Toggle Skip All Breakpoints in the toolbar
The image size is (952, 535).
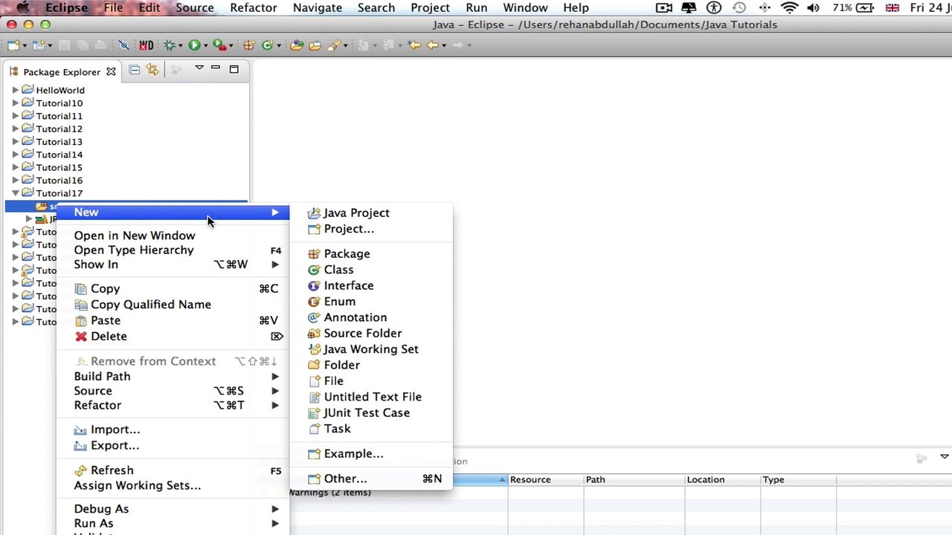pyautogui.click(x=123, y=45)
